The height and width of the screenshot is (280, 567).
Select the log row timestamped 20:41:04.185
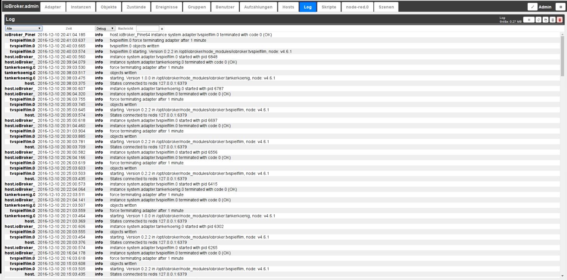[x=281, y=35]
